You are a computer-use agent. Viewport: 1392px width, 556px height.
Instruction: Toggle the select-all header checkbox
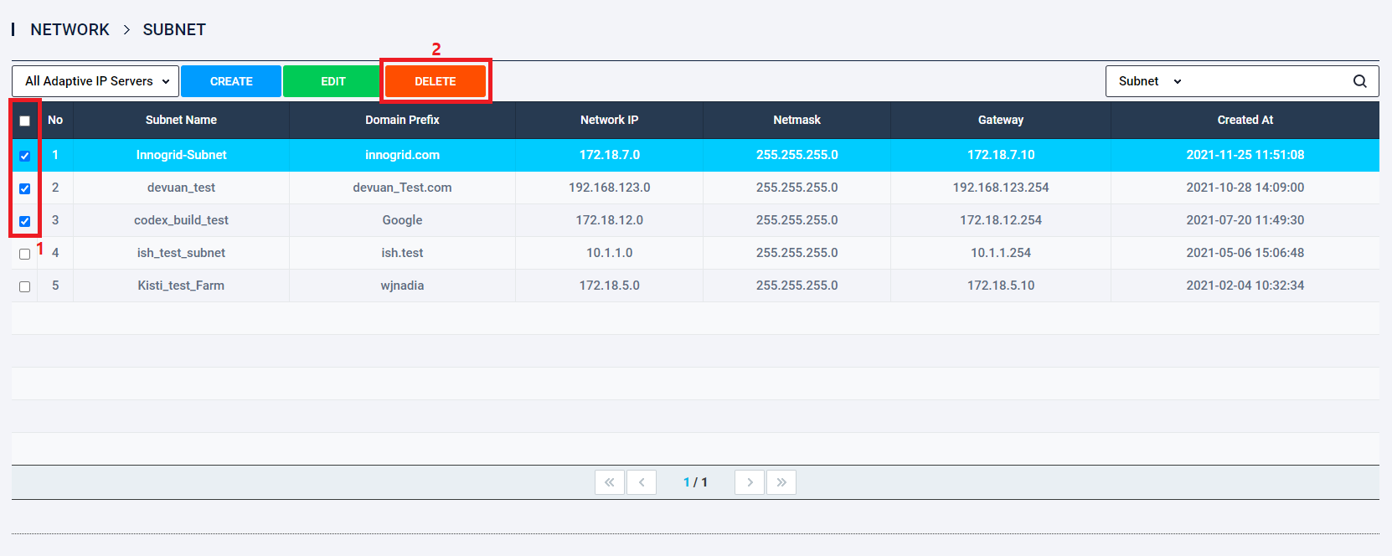[25, 121]
